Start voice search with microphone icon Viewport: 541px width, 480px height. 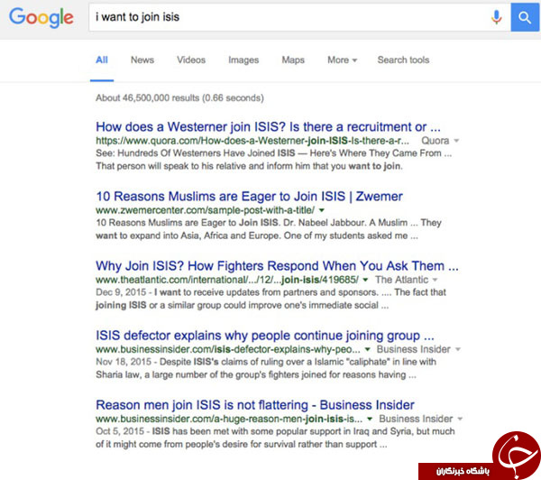click(x=497, y=17)
